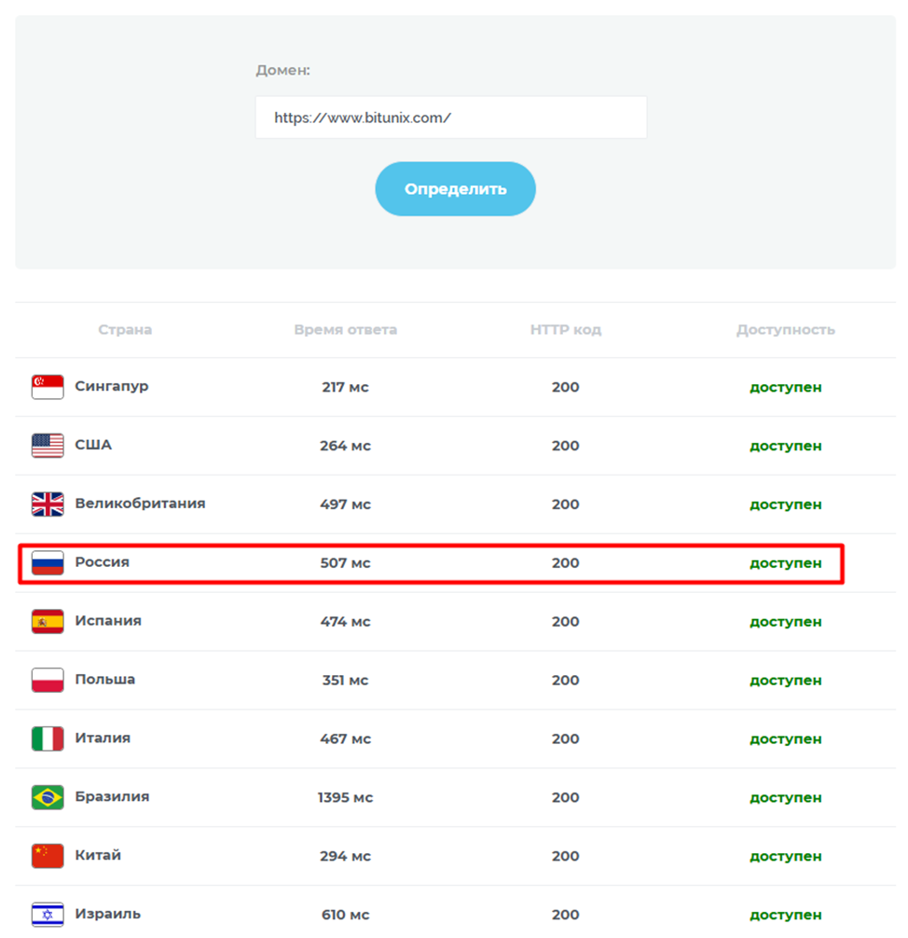Screen dimensions: 908x938
Task: Click the доступен status for Бразилия
Action: [785, 797]
